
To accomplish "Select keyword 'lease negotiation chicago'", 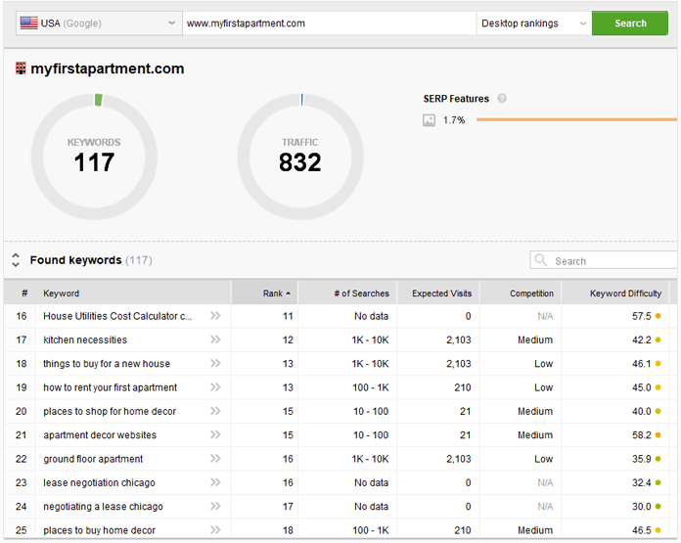I will click(x=99, y=482).
